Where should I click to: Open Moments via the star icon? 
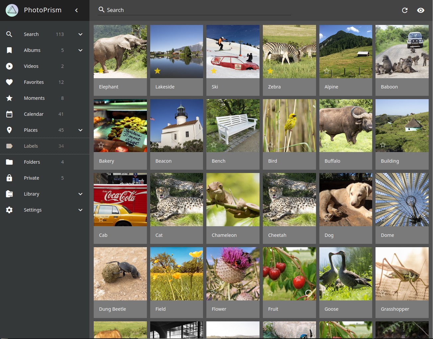coord(9,98)
